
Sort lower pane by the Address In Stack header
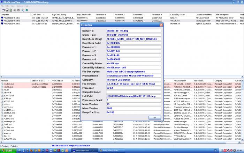(41, 81)
